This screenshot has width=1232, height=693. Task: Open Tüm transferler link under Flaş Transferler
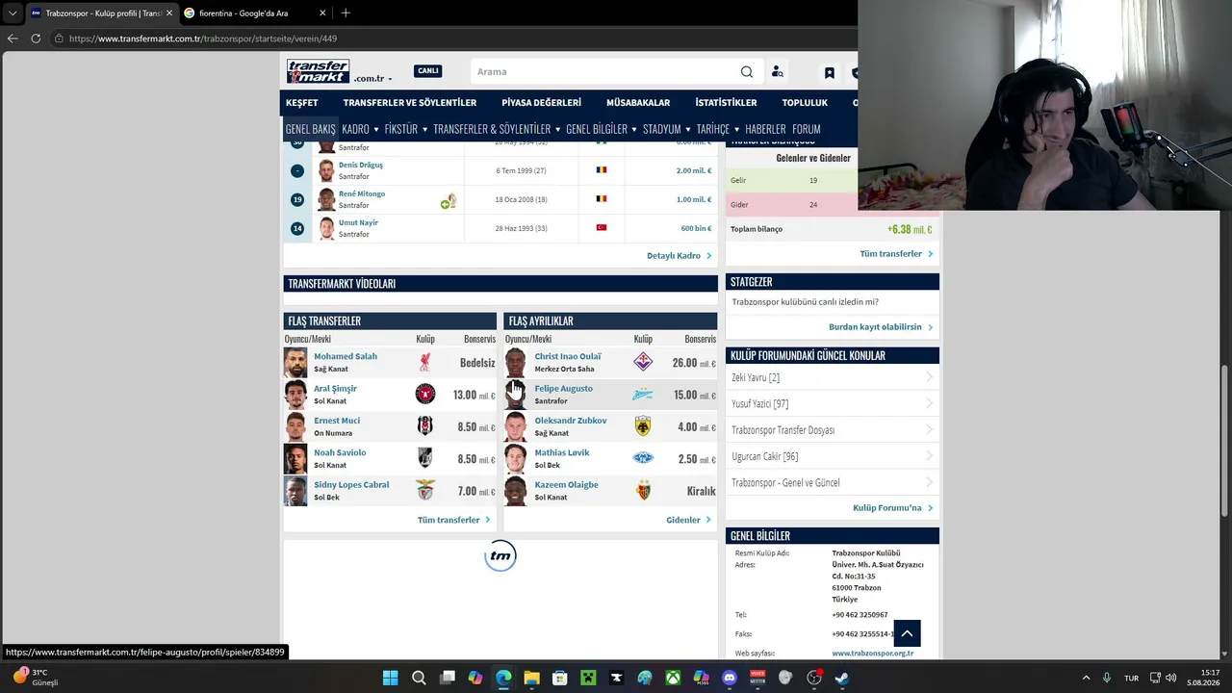(x=453, y=520)
